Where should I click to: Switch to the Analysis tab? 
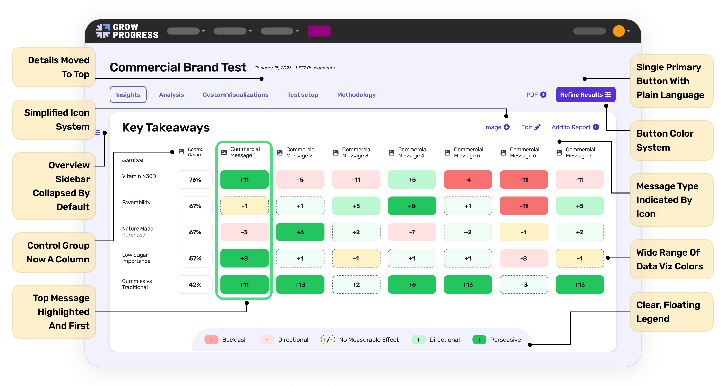171,95
